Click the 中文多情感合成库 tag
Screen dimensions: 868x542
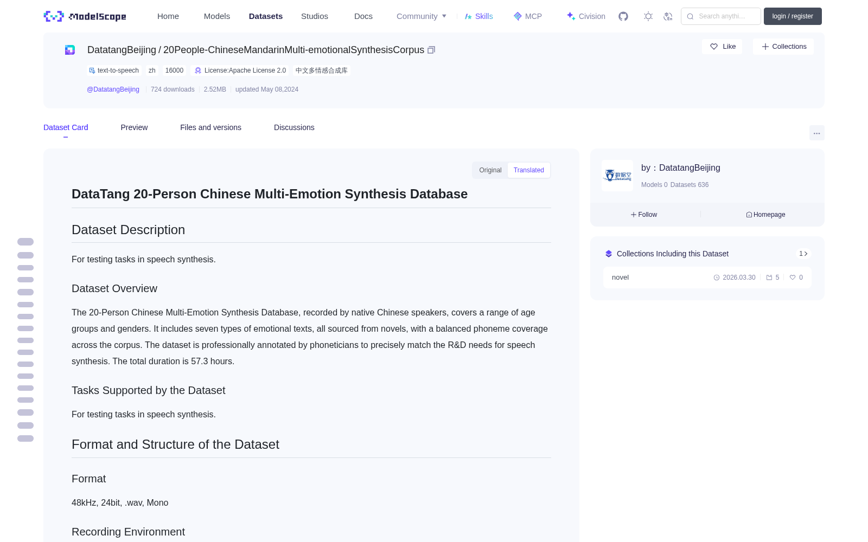(322, 70)
